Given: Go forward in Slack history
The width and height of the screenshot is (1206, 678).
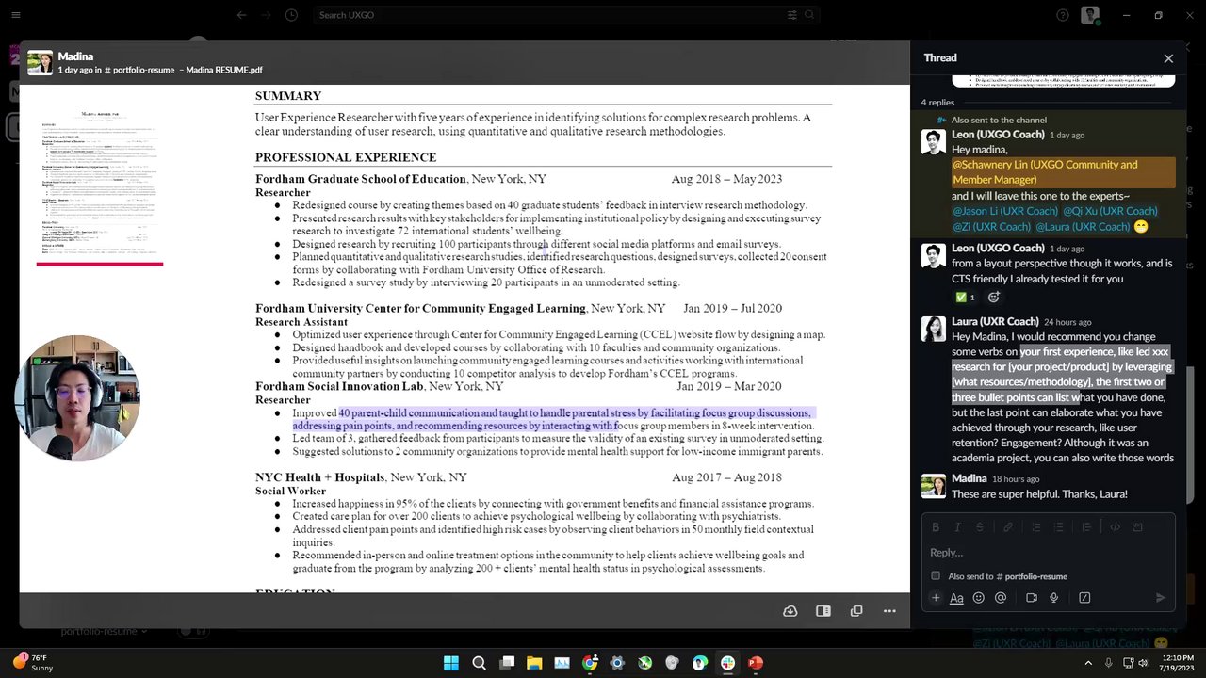Looking at the screenshot, I should pos(267,15).
